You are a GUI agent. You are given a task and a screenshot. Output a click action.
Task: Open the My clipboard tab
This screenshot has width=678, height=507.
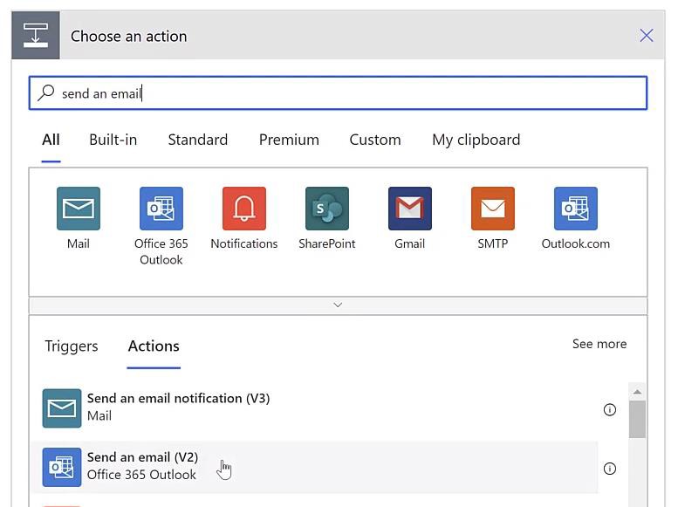(476, 140)
